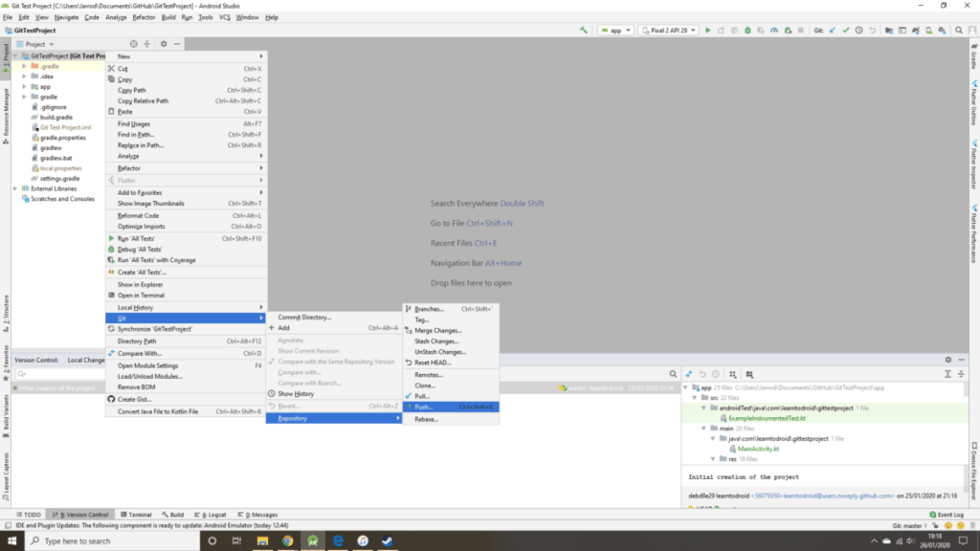The image size is (980, 551).
Task: Click the Make Project hammer icon
Action: coord(584,31)
